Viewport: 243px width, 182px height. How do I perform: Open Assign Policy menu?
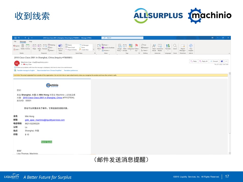pyautogui.click(x=119, y=48)
